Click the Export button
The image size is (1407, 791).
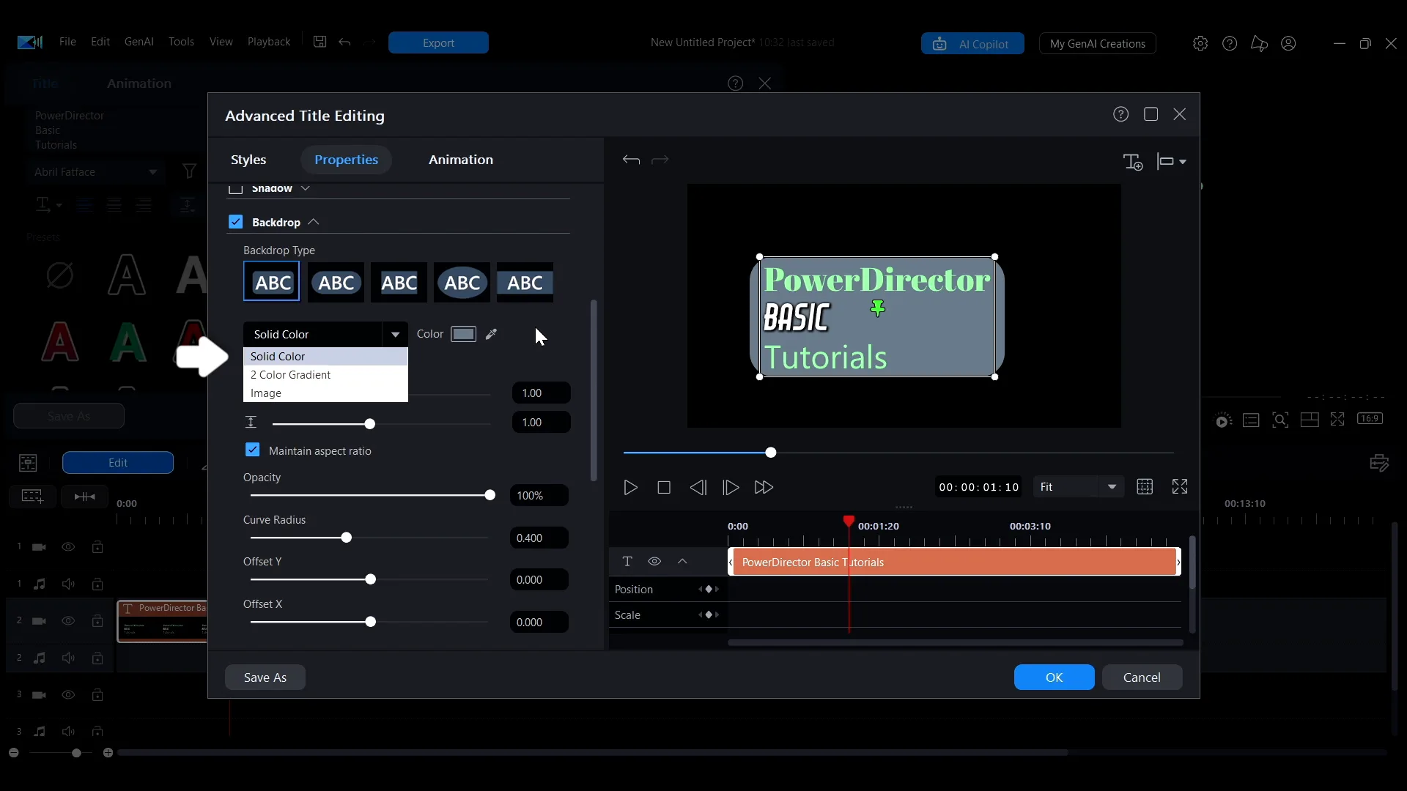click(438, 42)
